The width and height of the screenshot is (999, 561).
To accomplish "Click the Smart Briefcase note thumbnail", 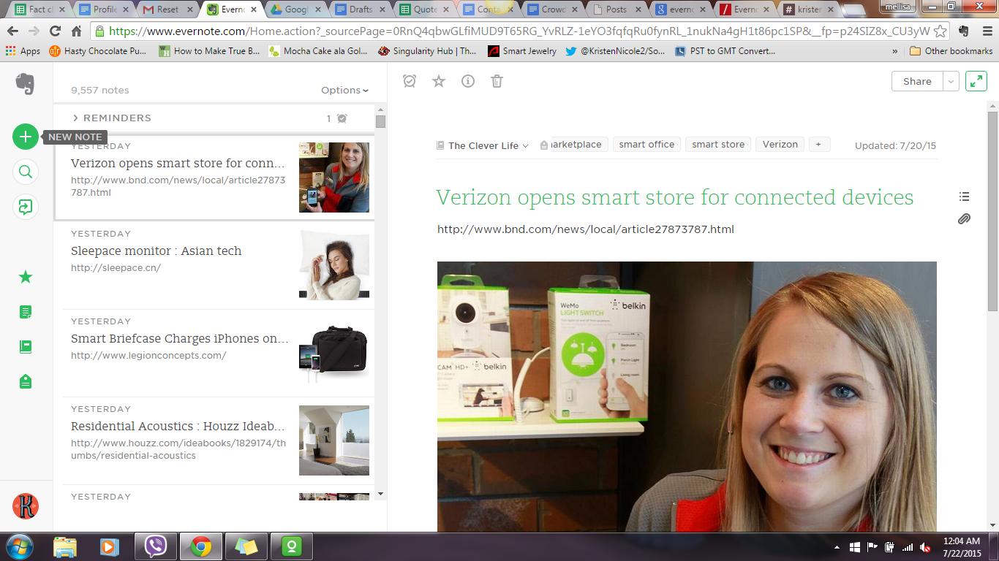I will [334, 352].
